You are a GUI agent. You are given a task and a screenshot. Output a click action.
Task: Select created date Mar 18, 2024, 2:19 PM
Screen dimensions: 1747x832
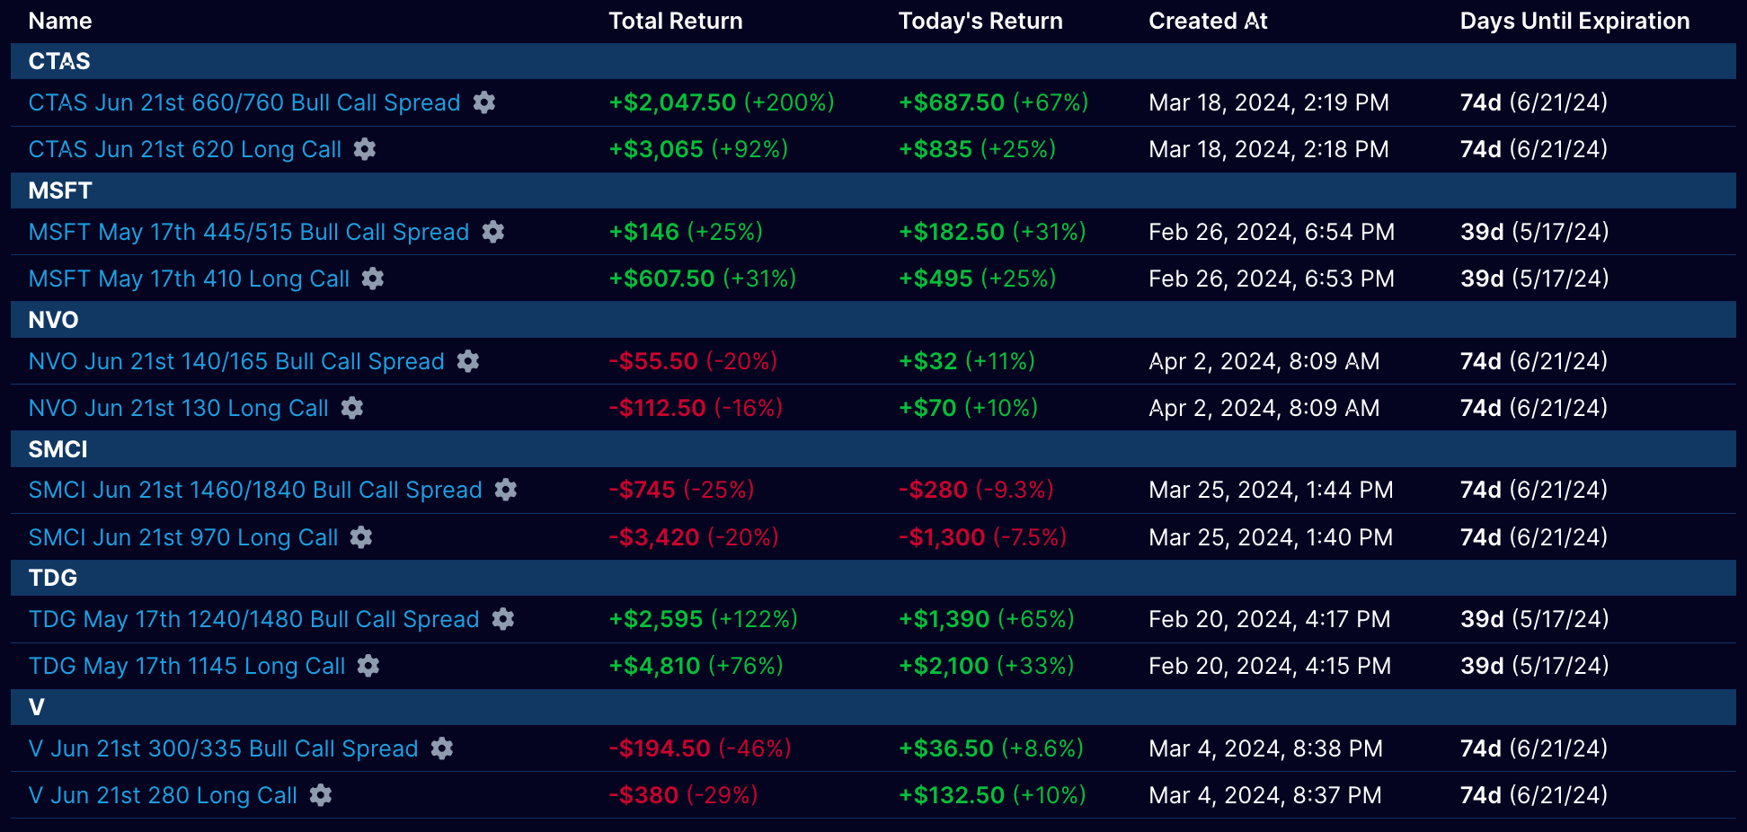pyautogui.click(x=1269, y=102)
